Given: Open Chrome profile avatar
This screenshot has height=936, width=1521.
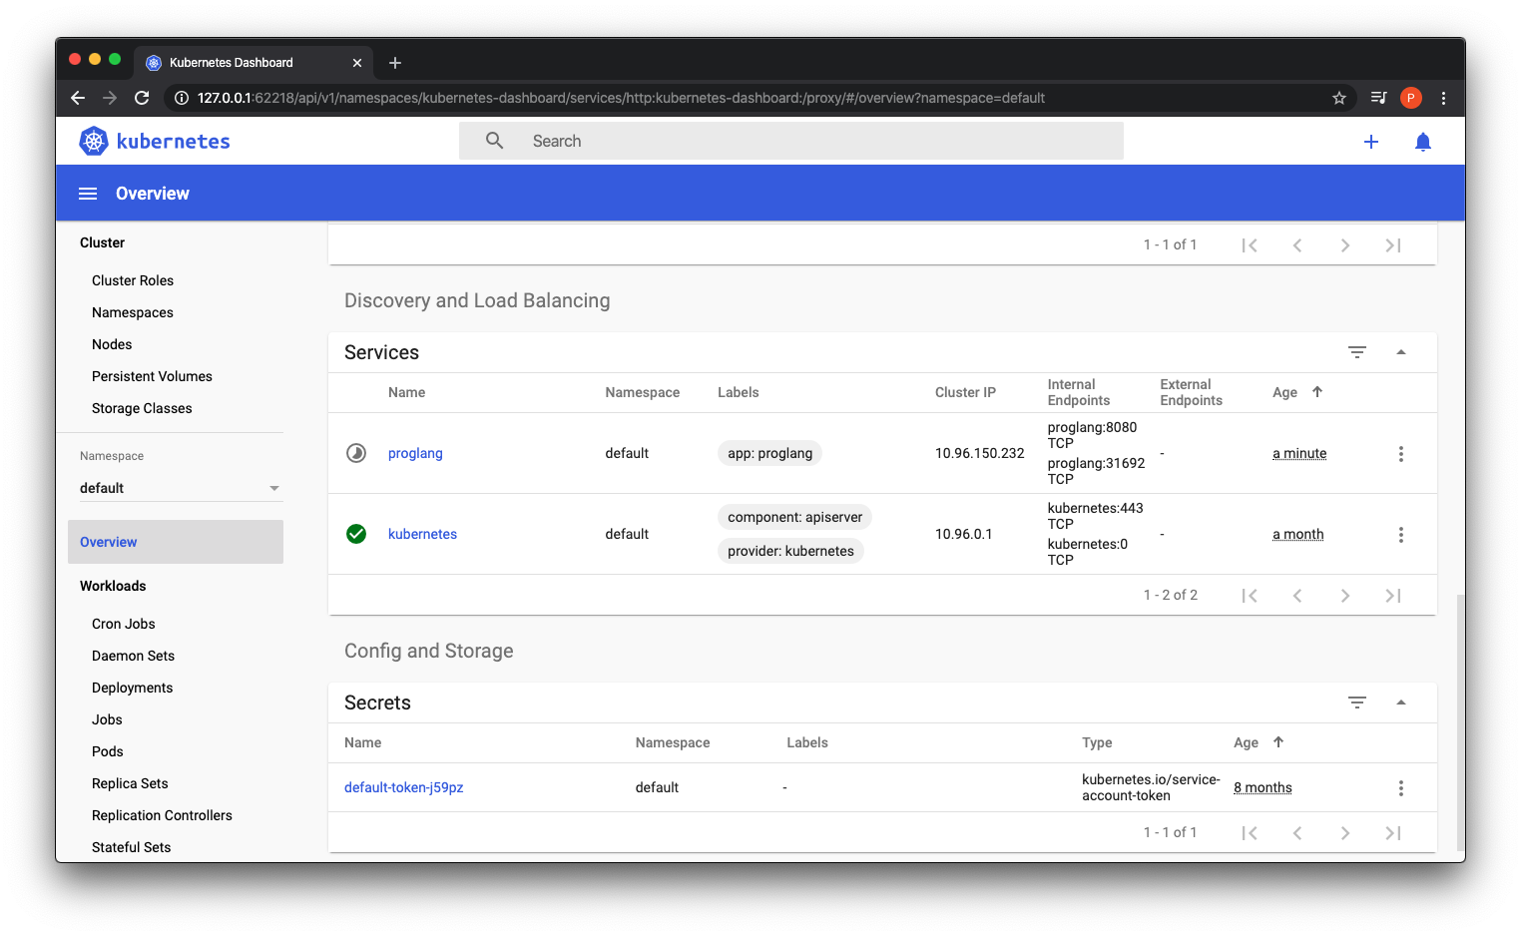Looking at the screenshot, I should (1411, 98).
